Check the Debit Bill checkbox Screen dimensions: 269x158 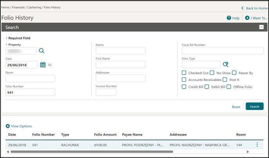[207, 87]
